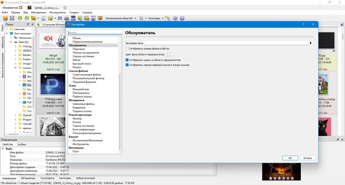Uncheck Отображать оценку в области предпросмотра
This screenshot has height=185, width=345.
[x=127, y=60]
